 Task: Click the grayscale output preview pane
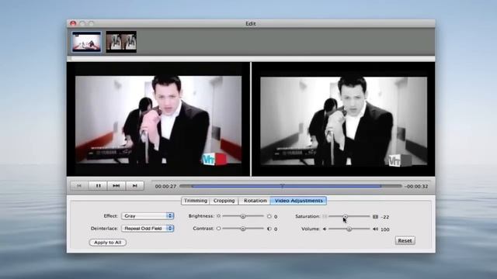[343, 119]
